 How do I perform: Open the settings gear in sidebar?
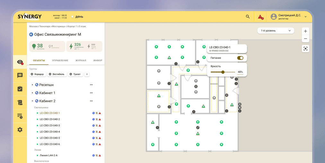(x=20, y=130)
